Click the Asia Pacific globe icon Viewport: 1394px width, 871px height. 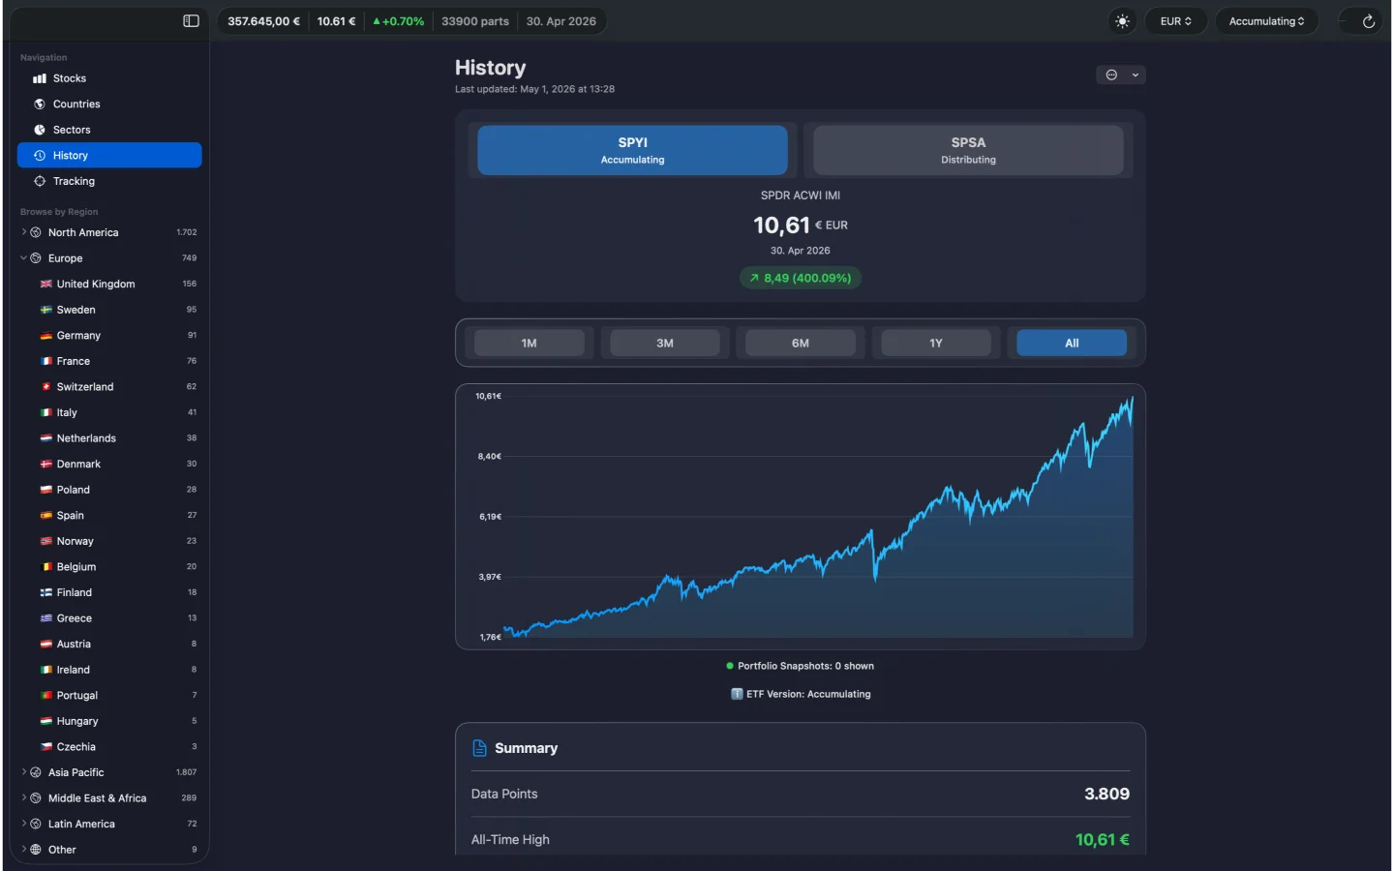pos(36,772)
